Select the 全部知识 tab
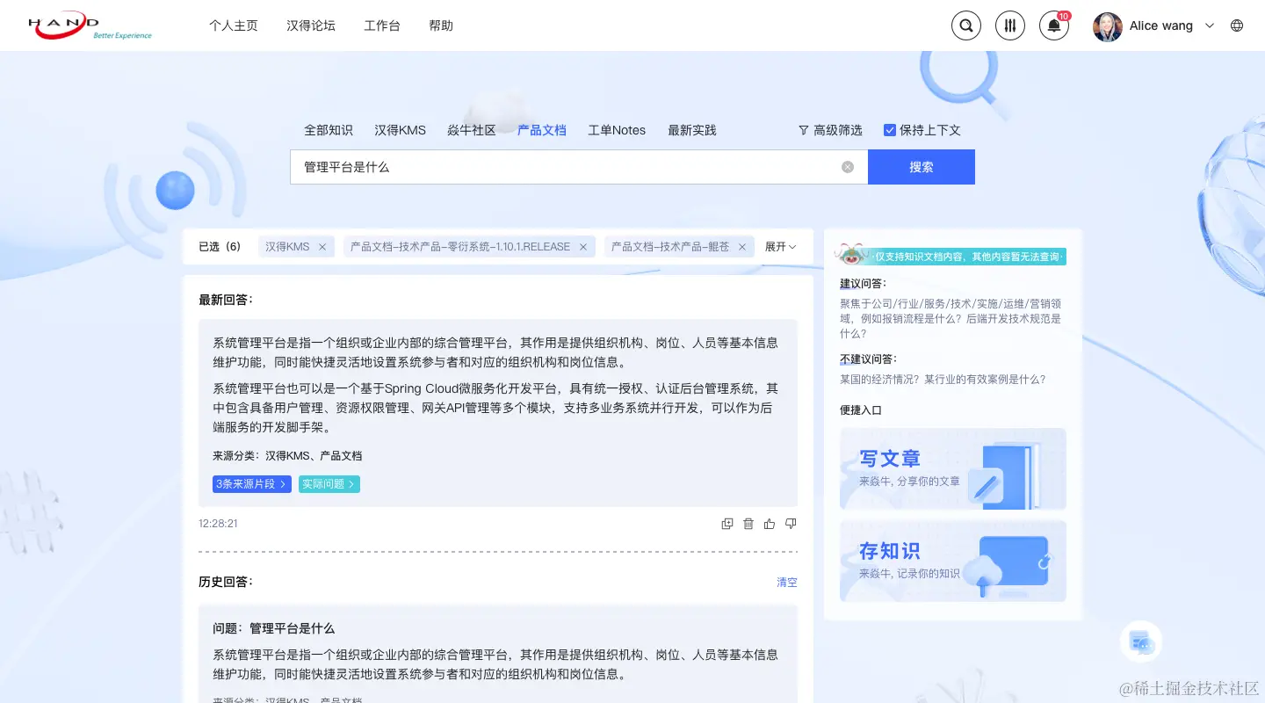This screenshot has width=1265, height=703. coord(329,130)
